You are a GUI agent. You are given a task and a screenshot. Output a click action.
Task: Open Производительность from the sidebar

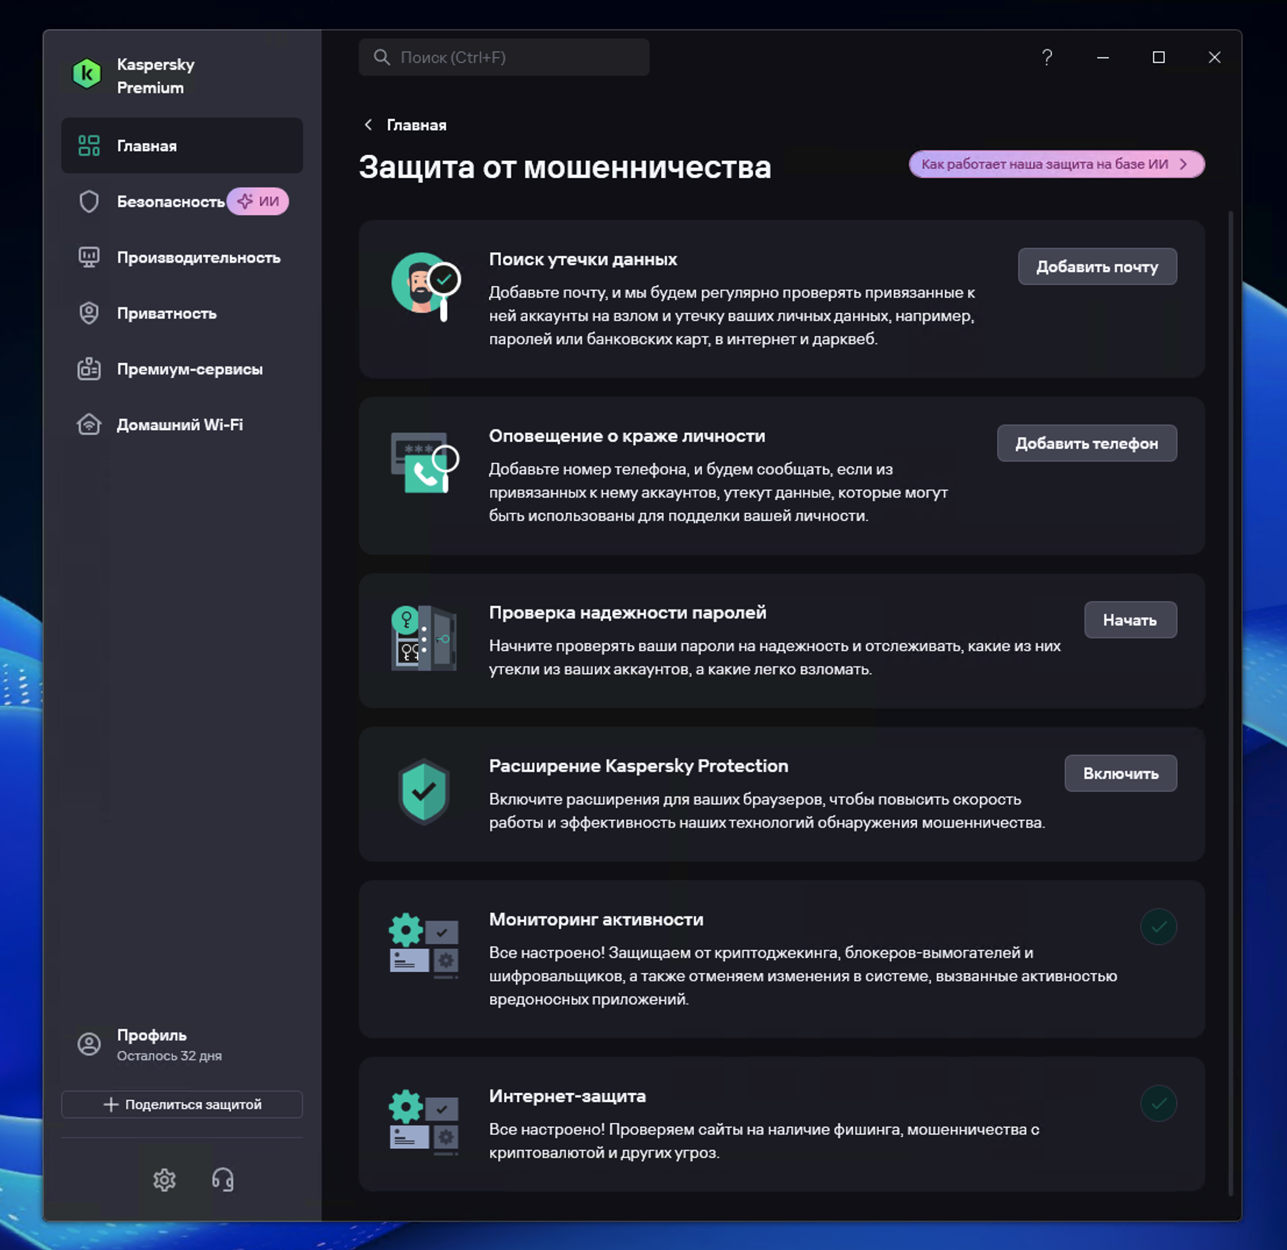198,258
